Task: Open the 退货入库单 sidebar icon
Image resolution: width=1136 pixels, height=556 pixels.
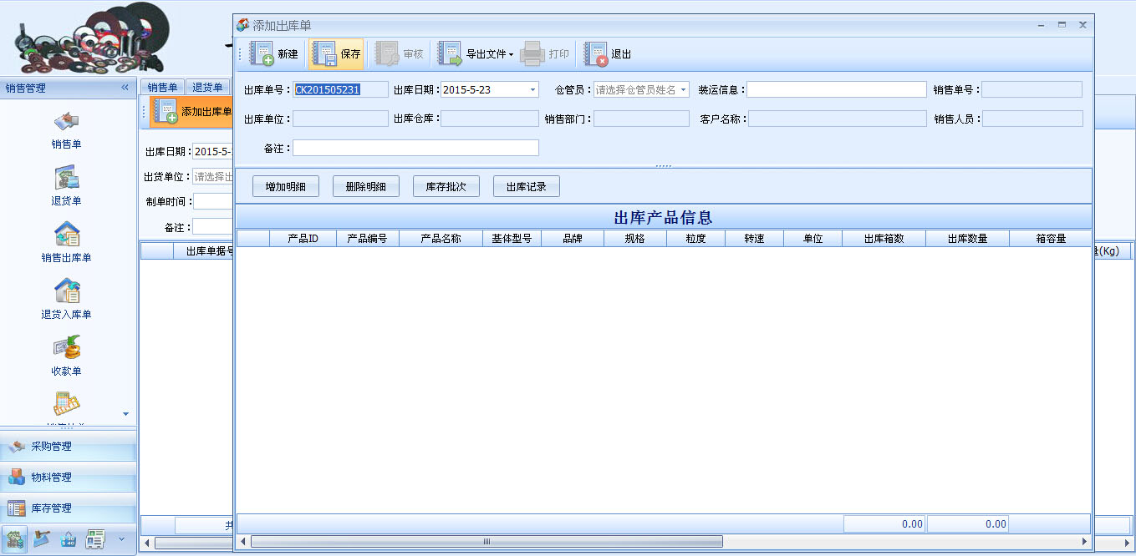Action: click(x=66, y=291)
